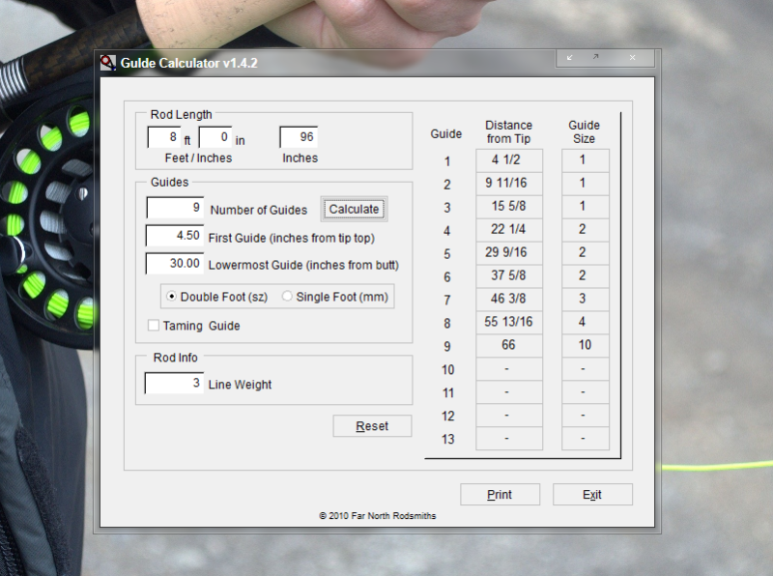The image size is (773, 576).
Task: Click the 'Guide Size' column header
Action: coord(585,132)
